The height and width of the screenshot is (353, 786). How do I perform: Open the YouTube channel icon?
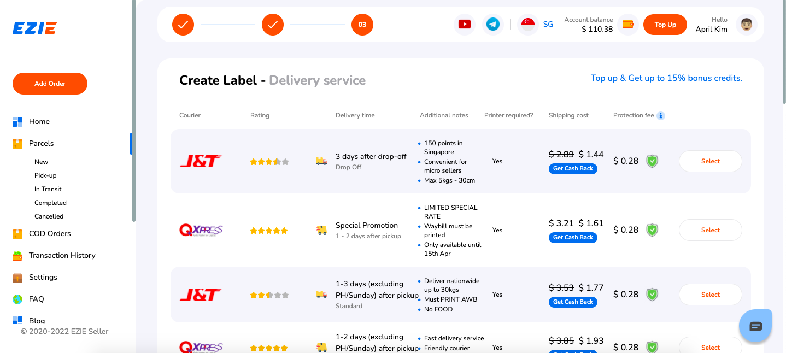[465, 25]
